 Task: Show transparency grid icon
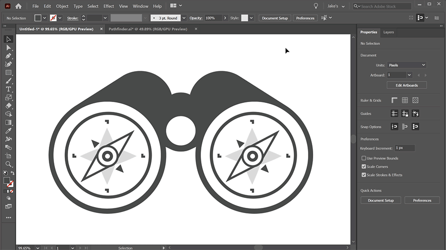(x=415, y=100)
